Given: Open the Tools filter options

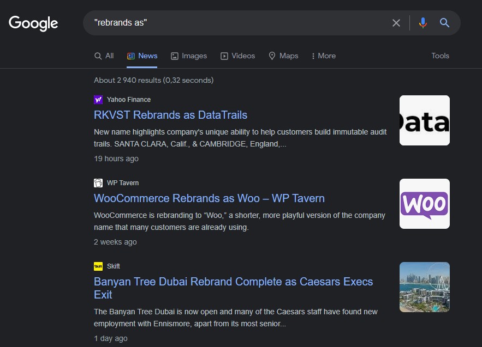Looking at the screenshot, I should tap(440, 56).
